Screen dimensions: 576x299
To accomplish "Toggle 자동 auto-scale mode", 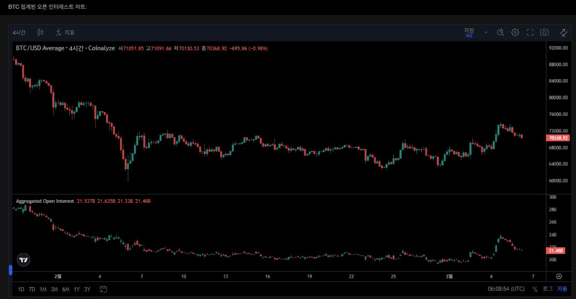I will (562, 290).
